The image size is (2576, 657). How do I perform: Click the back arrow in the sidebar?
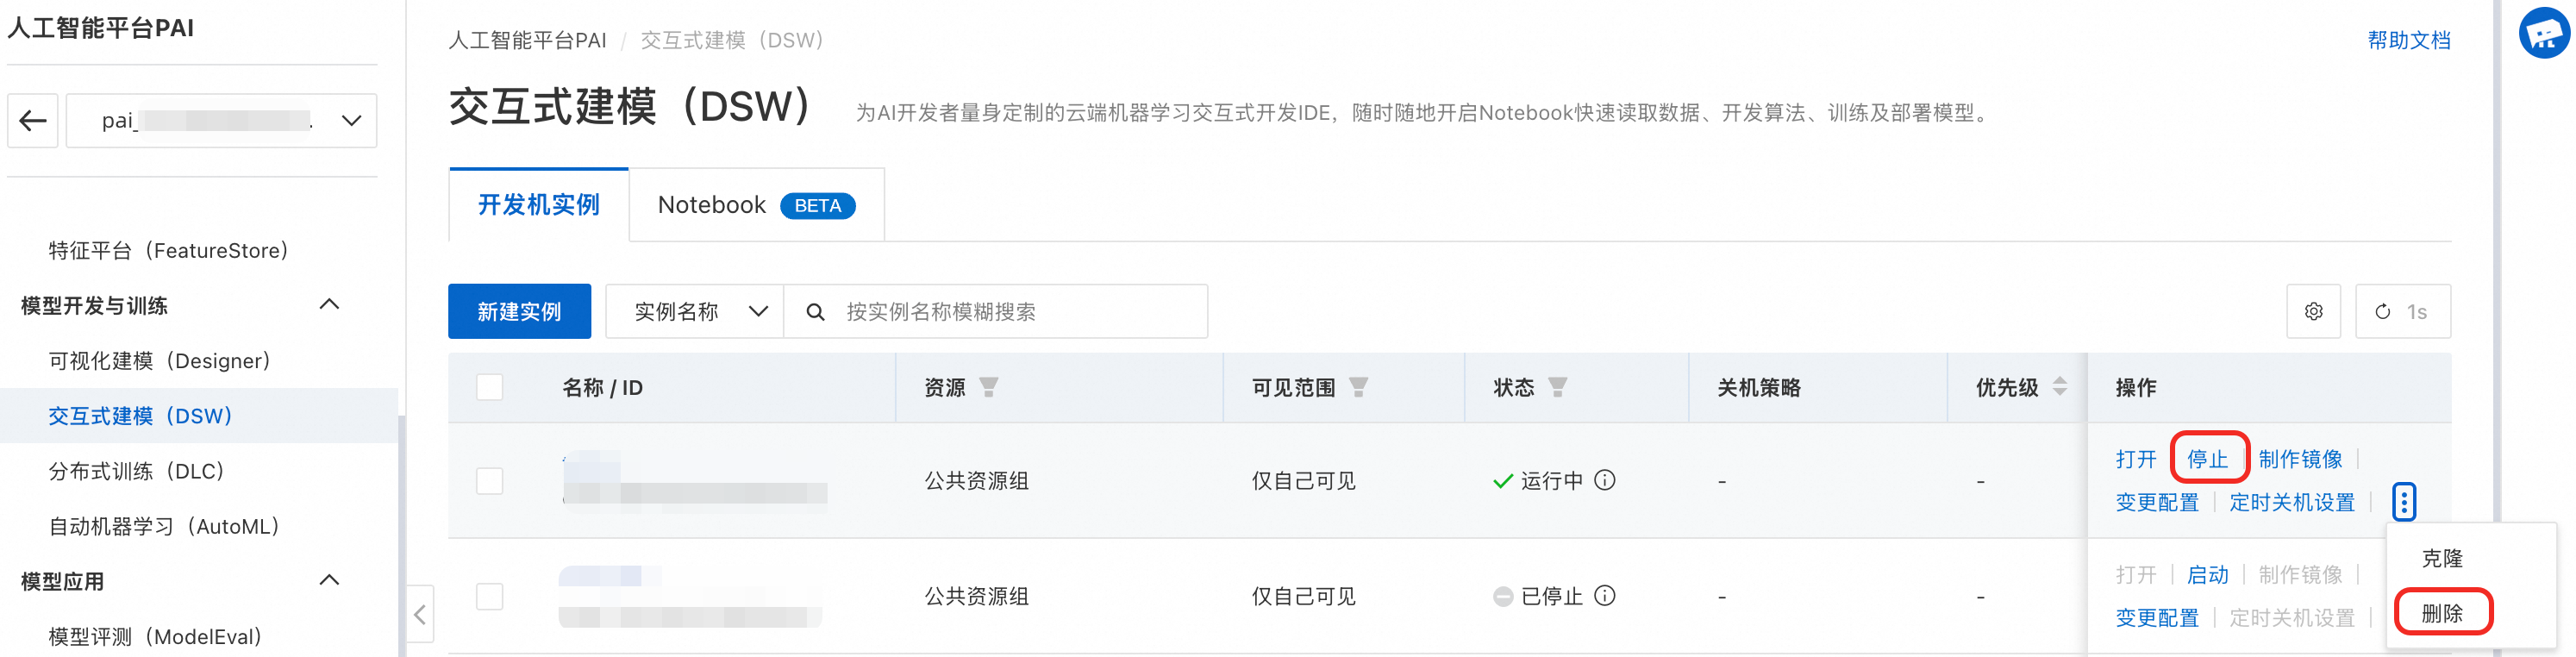click(x=33, y=121)
